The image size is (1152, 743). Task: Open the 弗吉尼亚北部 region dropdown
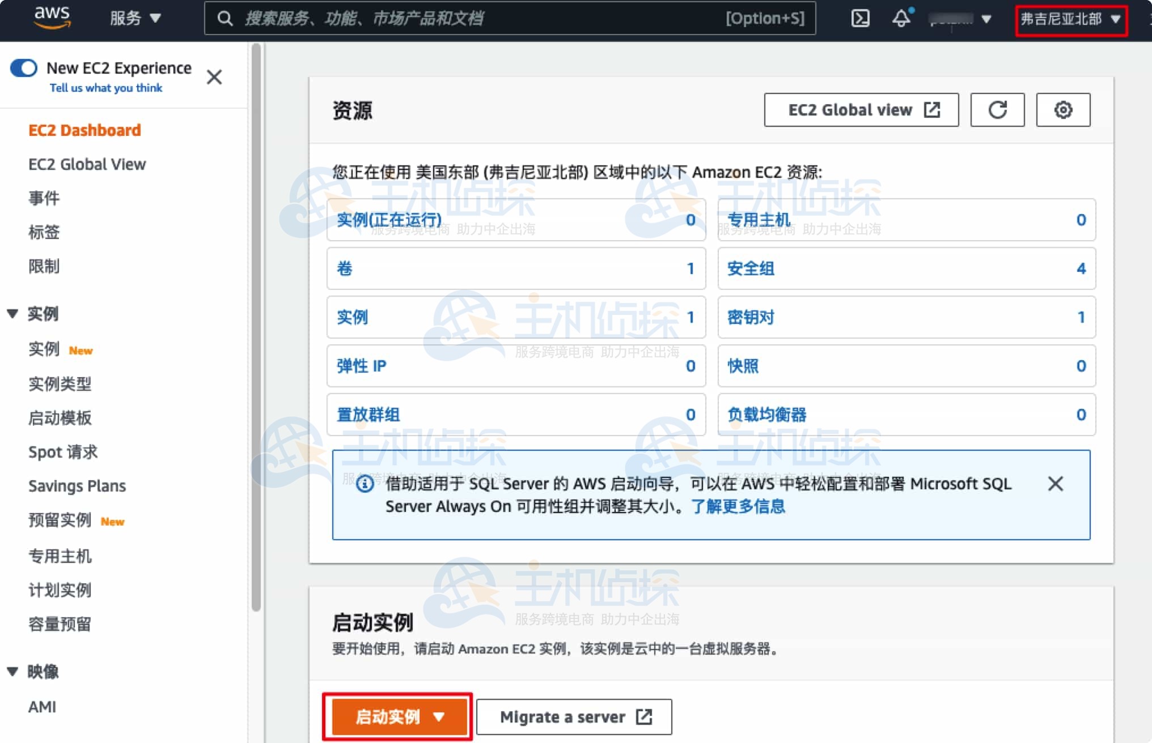[x=1071, y=19]
